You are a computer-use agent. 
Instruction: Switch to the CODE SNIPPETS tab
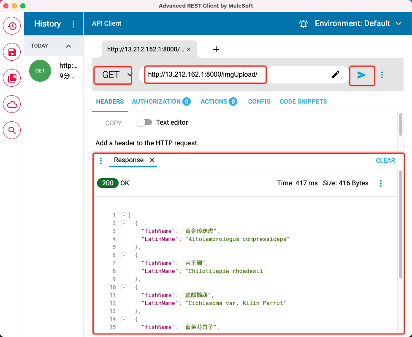303,102
